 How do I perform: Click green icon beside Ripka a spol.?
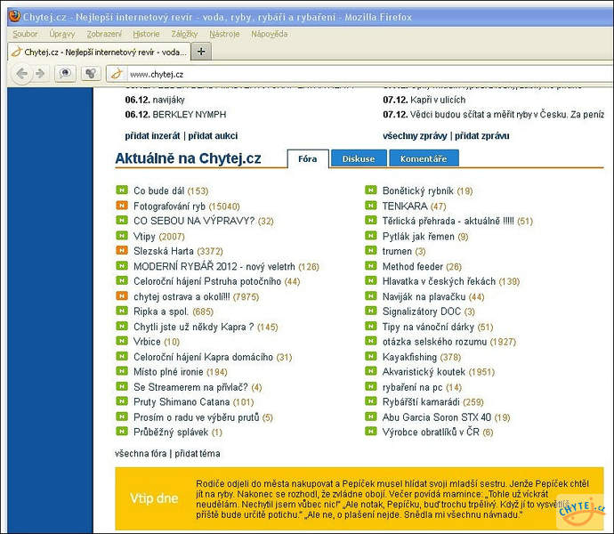(x=122, y=311)
